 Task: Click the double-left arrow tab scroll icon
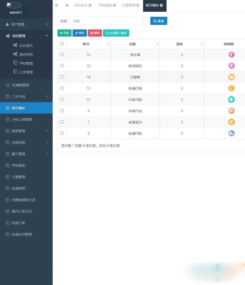[x=67, y=5]
